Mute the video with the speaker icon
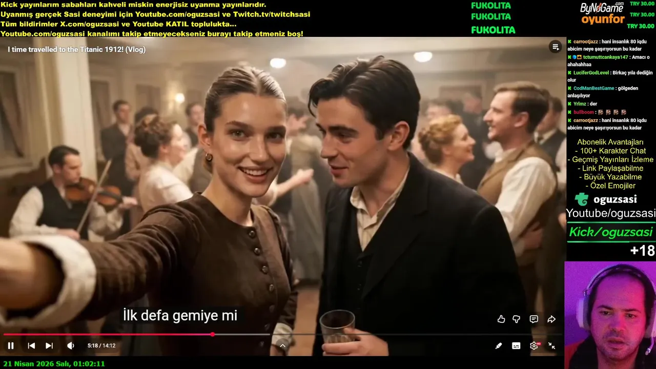656x369 pixels. [x=71, y=346]
